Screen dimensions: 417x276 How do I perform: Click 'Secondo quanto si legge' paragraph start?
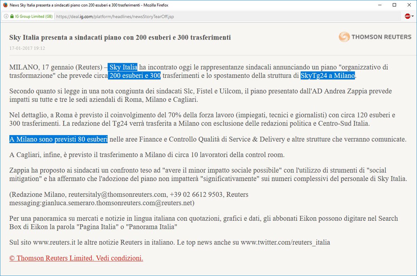click(x=43, y=91)
